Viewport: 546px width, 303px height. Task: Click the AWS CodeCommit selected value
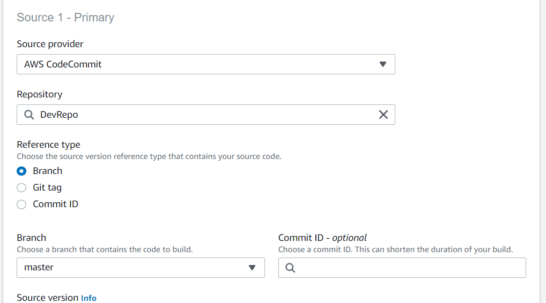(63, 64)
